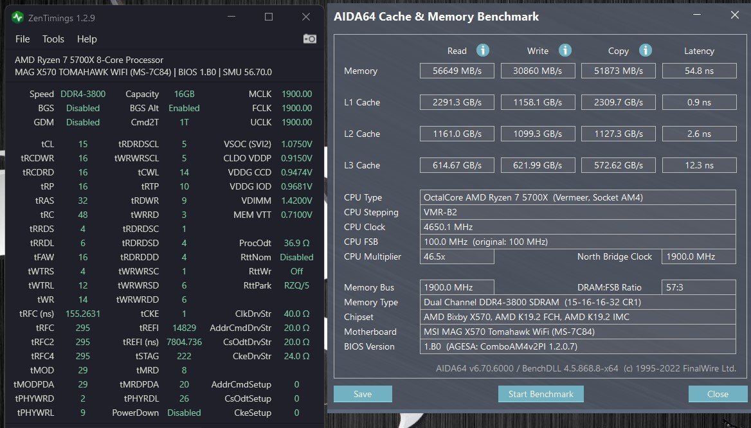
Task: Click the CPU Type field OctalCore AMD Ryzen
Action: (577, 197)
